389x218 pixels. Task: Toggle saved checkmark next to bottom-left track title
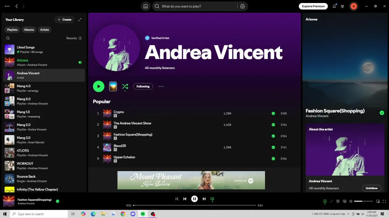coord(57,201)
